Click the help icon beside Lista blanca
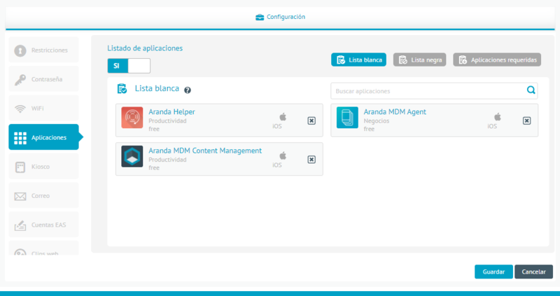Screen dimensions: 560x296 tap(188, 90)
